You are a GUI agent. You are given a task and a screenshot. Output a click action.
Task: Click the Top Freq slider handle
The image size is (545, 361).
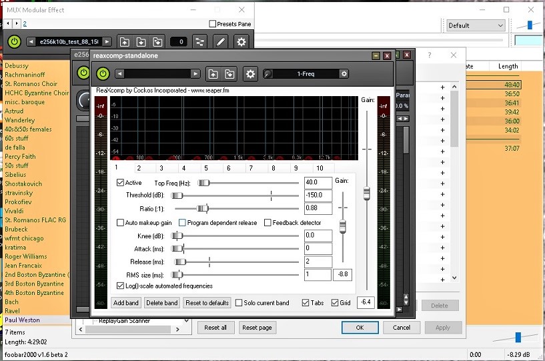coord(203,183)
